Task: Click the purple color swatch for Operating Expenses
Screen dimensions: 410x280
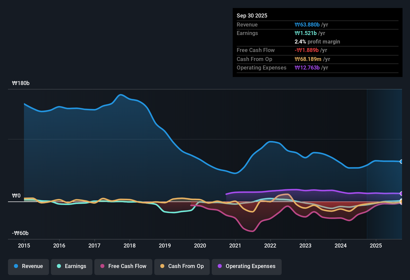Action: 219,266
